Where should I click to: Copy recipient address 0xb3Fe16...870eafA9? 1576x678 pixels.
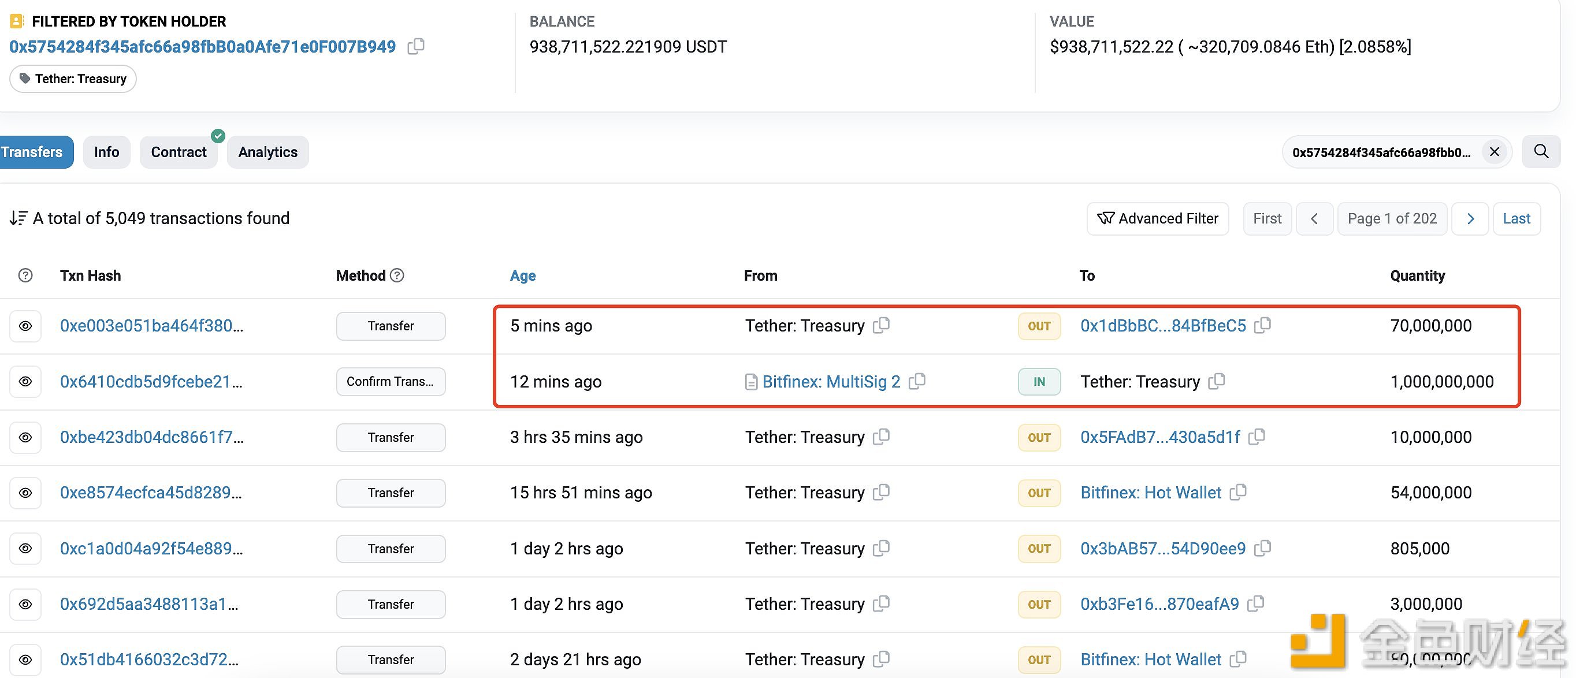pyautogui.click(x=1256, y=604)
